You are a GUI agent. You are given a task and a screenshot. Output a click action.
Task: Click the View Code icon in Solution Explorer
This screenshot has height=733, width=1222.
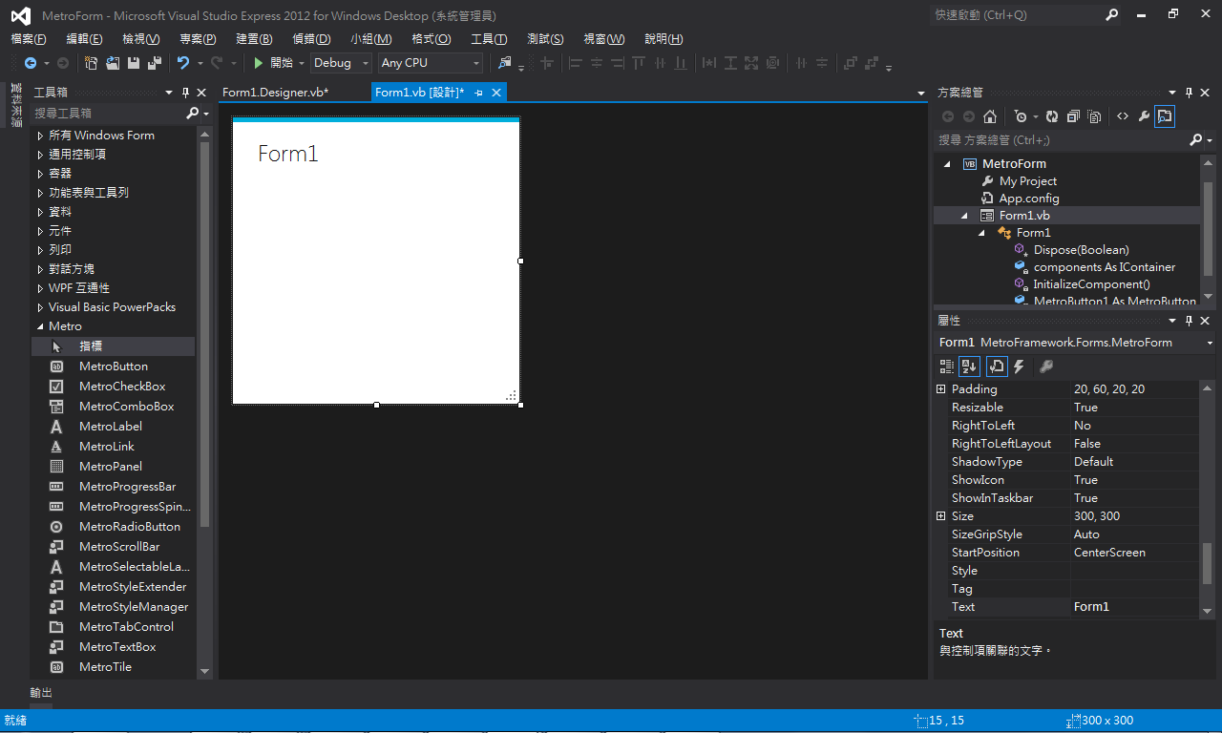point(1123,116)
